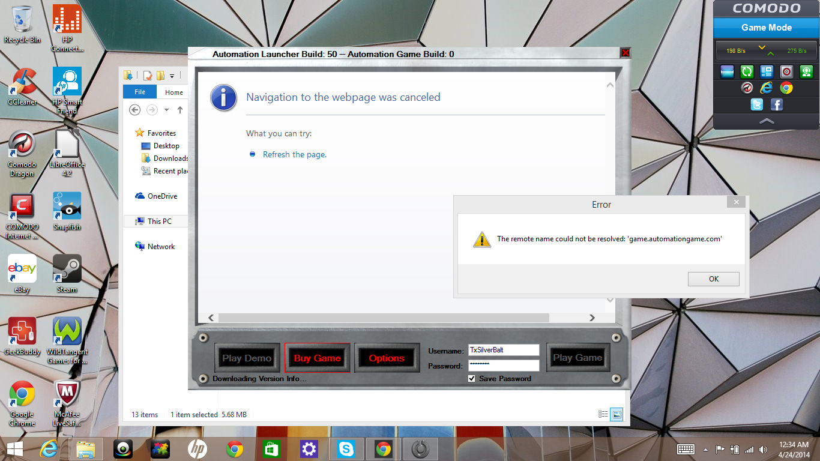Click the Username input field
The height and width of the screenshot is (461, 820).
pyautogui.click(x=503, y=350)
